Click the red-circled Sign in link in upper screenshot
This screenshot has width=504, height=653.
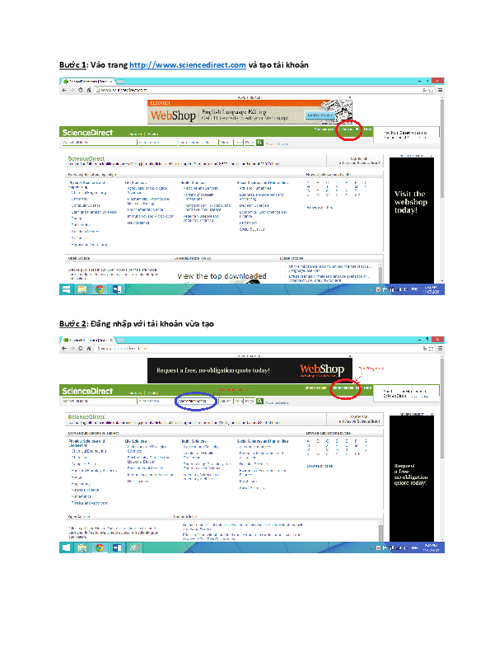coord(348,130)
